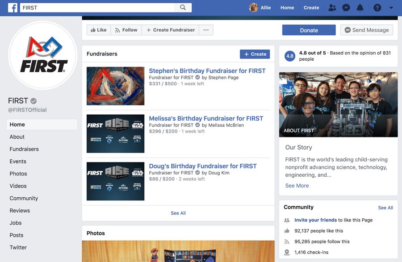Click the '95,285 people follow this' text

click(322, 241)
